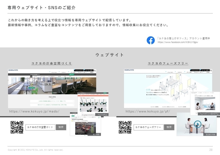Image resolution: width=220 pixels, height=155 pixels.
Task: Click the Facebook logo icon
Action: [x=151, y=40]
